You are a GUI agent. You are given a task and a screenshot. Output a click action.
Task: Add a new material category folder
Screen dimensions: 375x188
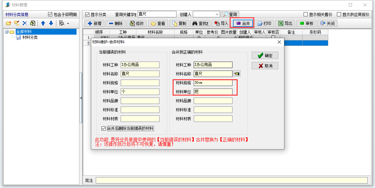(9, 23)
